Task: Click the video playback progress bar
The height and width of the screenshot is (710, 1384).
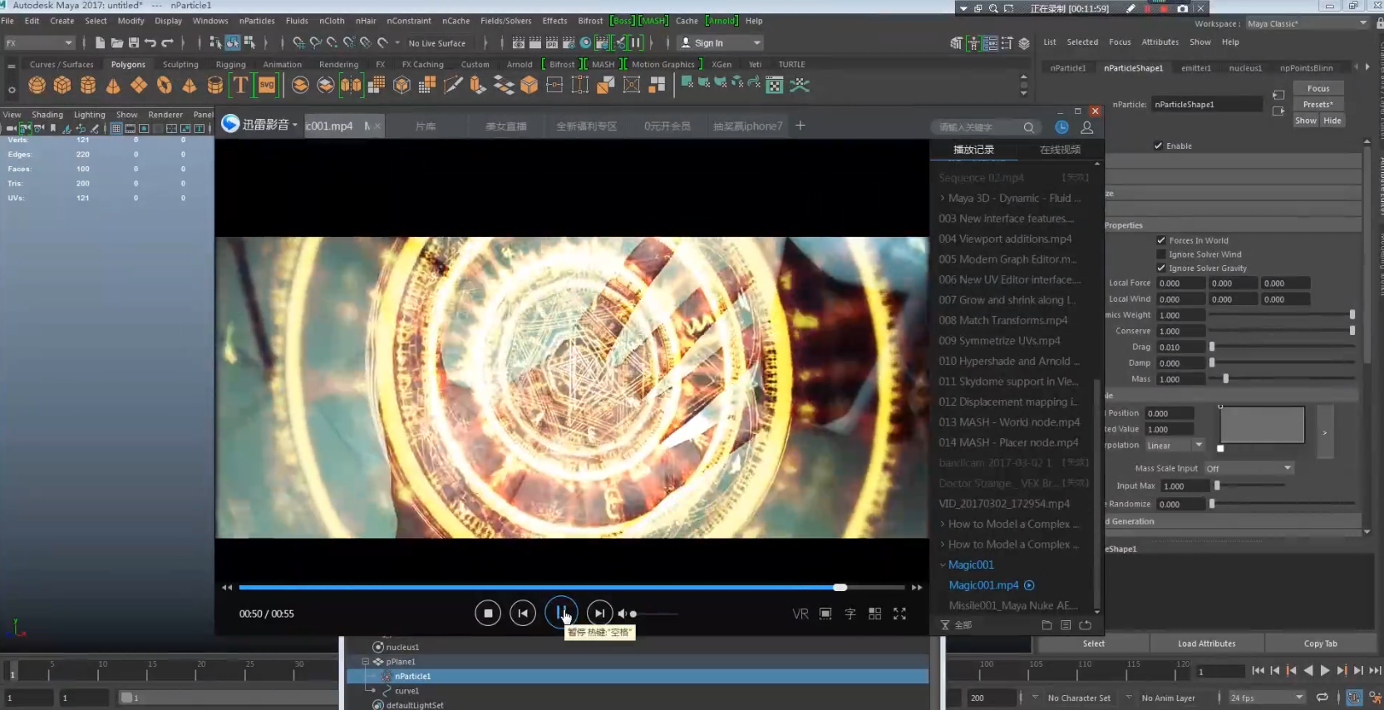Action: point(572,587)
